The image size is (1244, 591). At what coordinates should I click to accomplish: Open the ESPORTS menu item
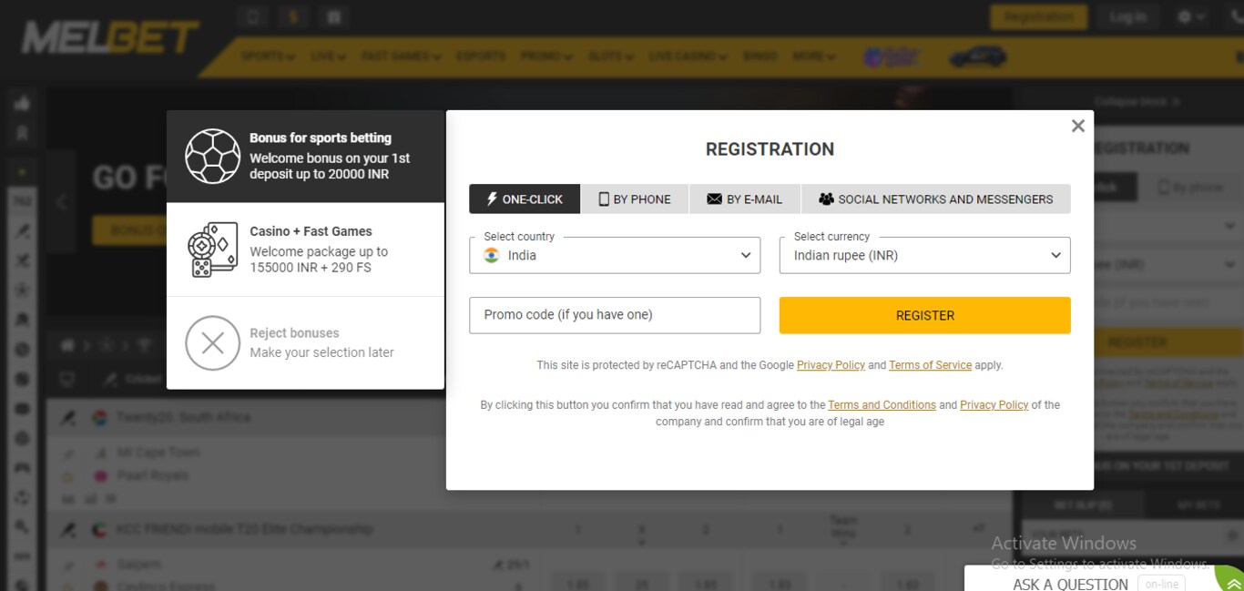click(x=481, y=56)
